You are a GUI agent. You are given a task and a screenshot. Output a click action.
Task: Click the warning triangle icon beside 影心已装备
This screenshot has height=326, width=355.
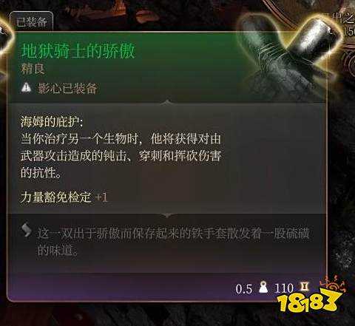coord(27,88)
